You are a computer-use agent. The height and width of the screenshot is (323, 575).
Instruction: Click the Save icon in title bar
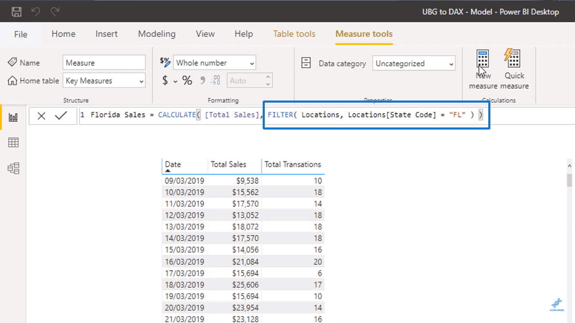(x=16, y=11)
